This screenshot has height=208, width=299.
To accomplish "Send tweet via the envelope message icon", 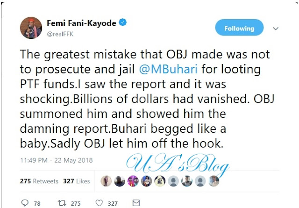I will (x=136, y=203).
